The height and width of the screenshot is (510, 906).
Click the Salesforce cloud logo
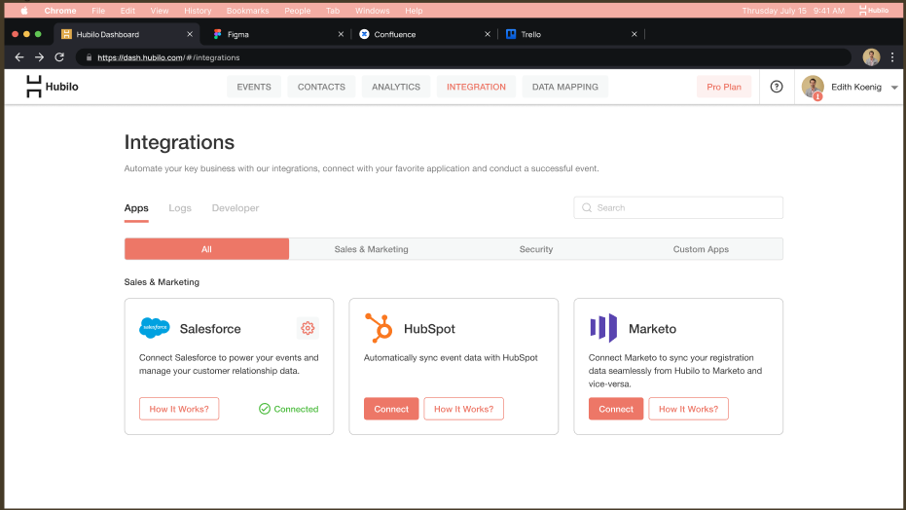tap(155, 327)
